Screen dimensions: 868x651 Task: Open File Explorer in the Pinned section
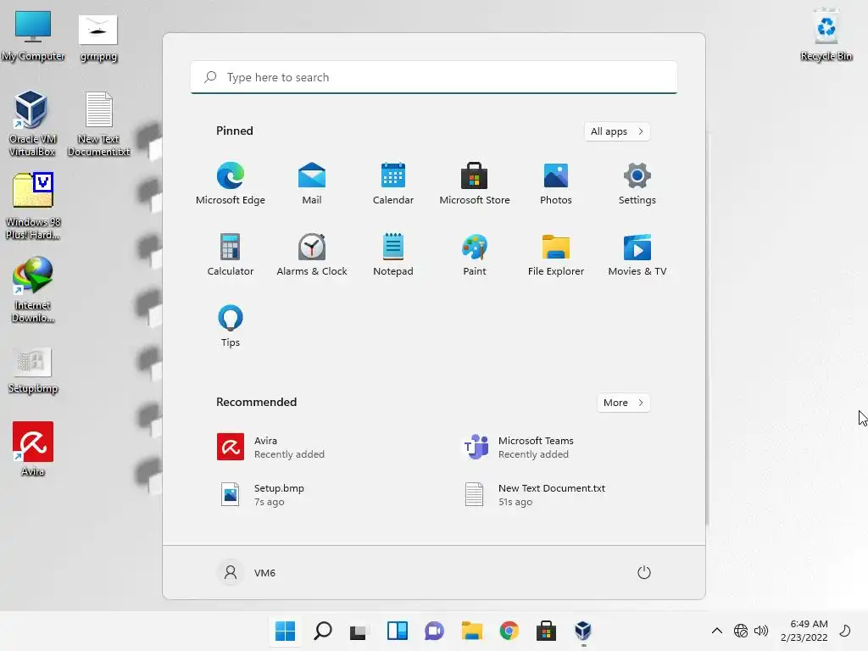[556, 255]
